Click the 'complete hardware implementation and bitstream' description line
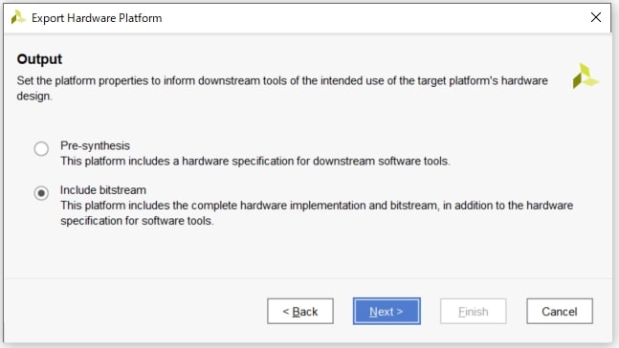This screenshot has width=619, height=348. [317, 206]
